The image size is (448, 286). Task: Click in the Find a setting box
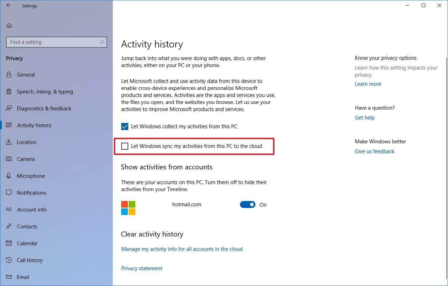[56, 42]
